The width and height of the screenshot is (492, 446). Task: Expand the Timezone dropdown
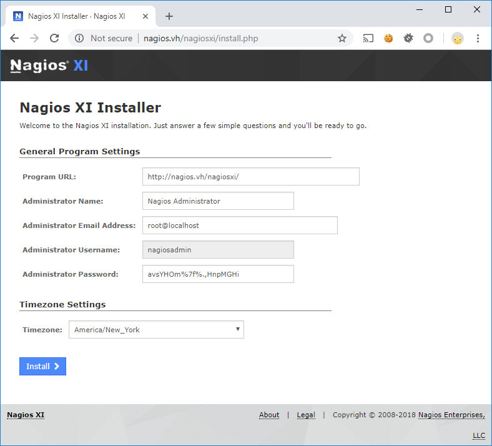[156, 330]
